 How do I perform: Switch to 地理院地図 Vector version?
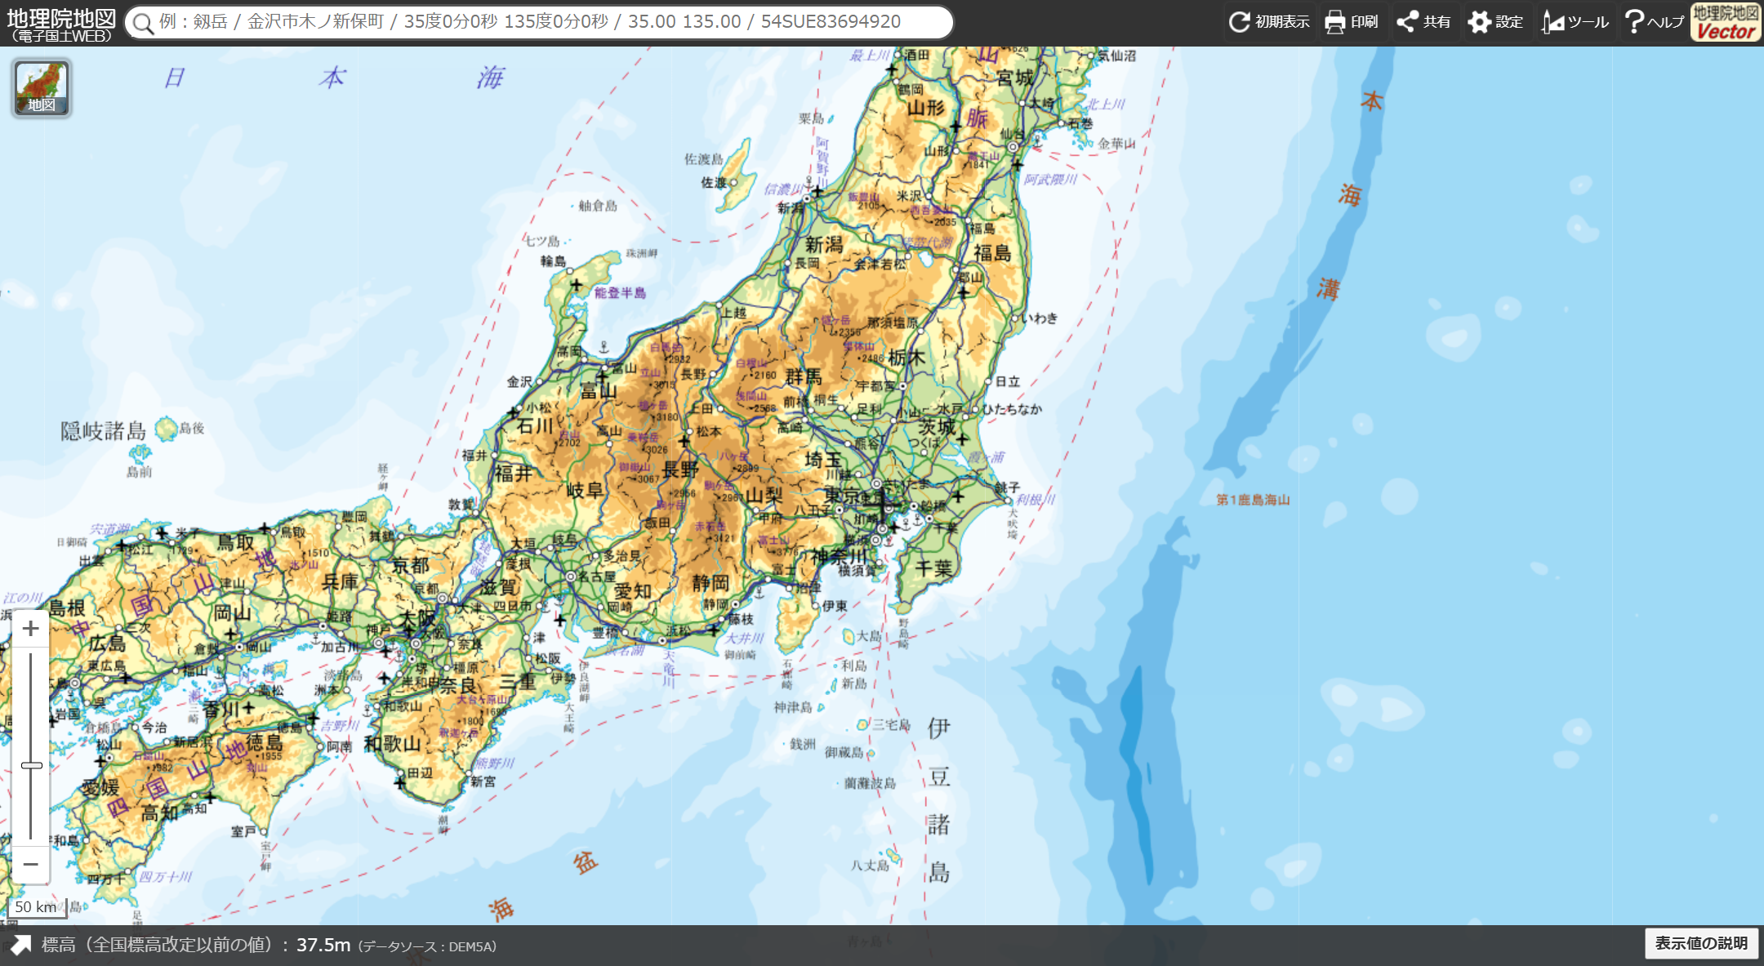1725,22
